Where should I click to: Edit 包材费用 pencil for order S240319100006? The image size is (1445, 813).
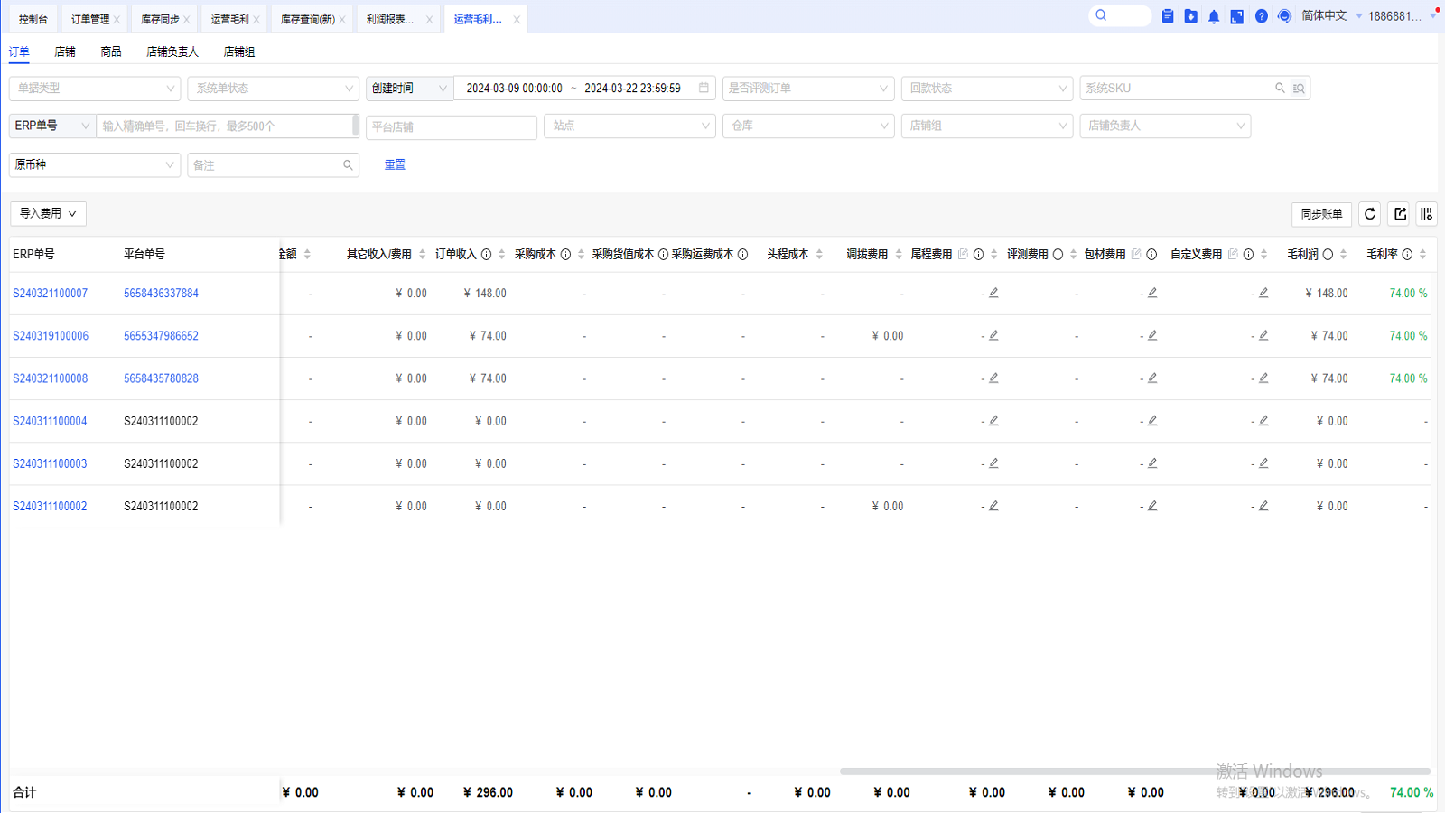coord(1152,335)
